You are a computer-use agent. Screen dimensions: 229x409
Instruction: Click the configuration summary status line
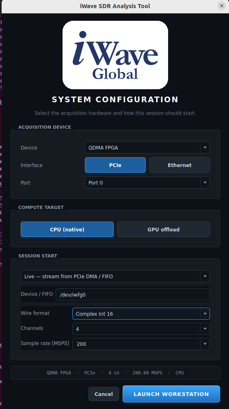tap(115, 373)
